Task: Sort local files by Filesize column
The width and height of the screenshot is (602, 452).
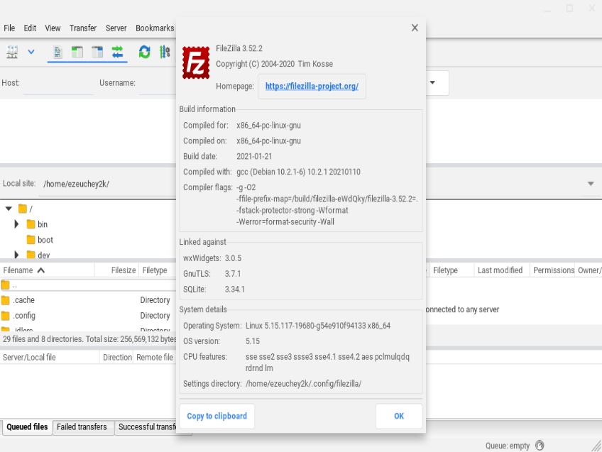Action: pyautogui.click(x=116, y=270)
